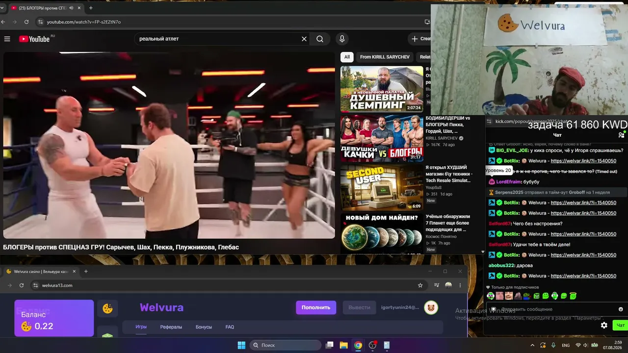The image size is (628, 353).
Task: Open the ДУШЕВНЫЙ КЕМПИНГ video thumbnail
Action: (382, 89)
